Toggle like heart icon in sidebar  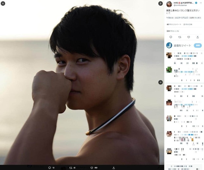click(189, 37)
